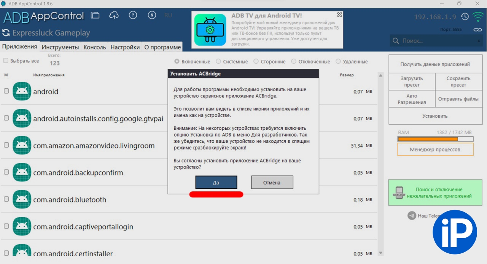Switch language using RU label
Screen dimensions: 487x264
[x=168, y=16]
